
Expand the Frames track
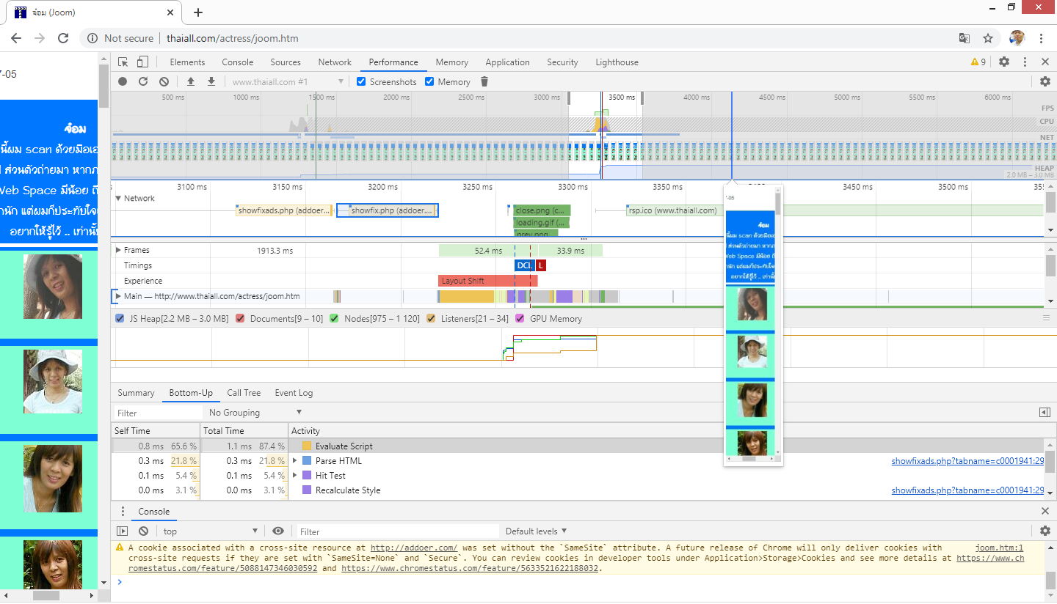(x=119, y=251)
